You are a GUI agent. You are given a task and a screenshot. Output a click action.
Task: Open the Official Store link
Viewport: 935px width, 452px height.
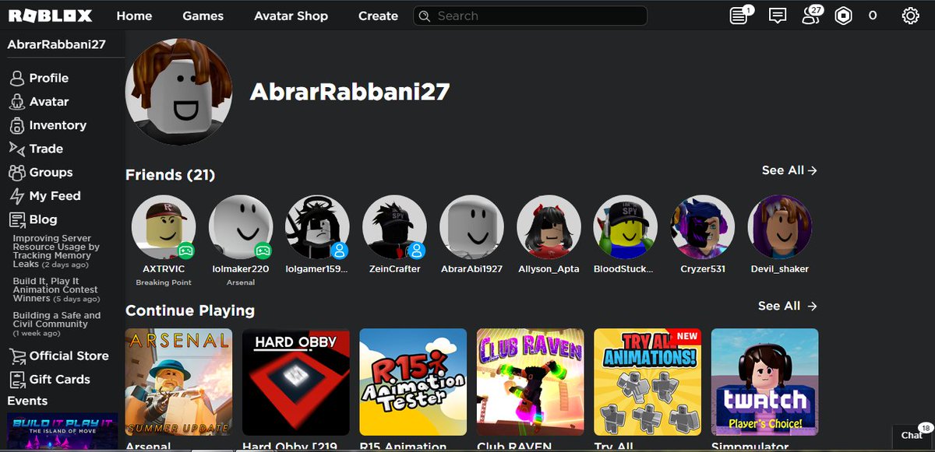pos(69,356)
